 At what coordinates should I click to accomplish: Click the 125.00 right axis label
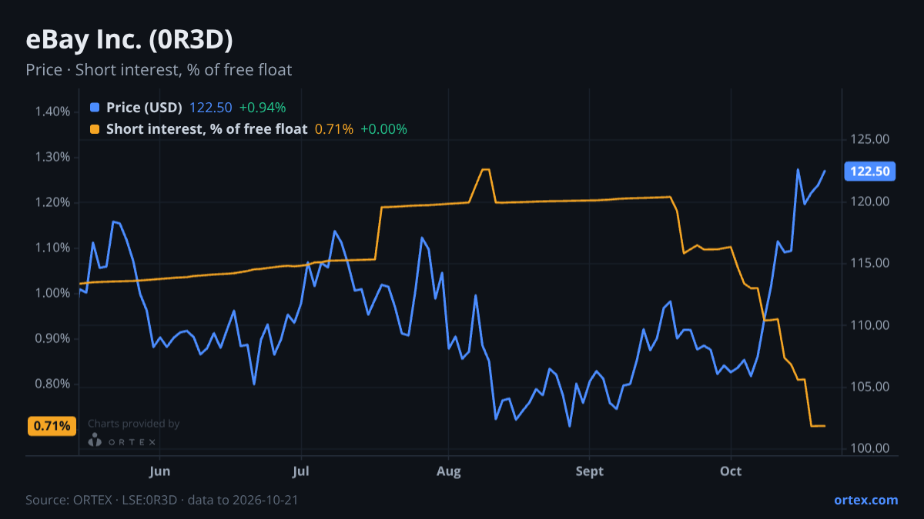coord(870,139)
